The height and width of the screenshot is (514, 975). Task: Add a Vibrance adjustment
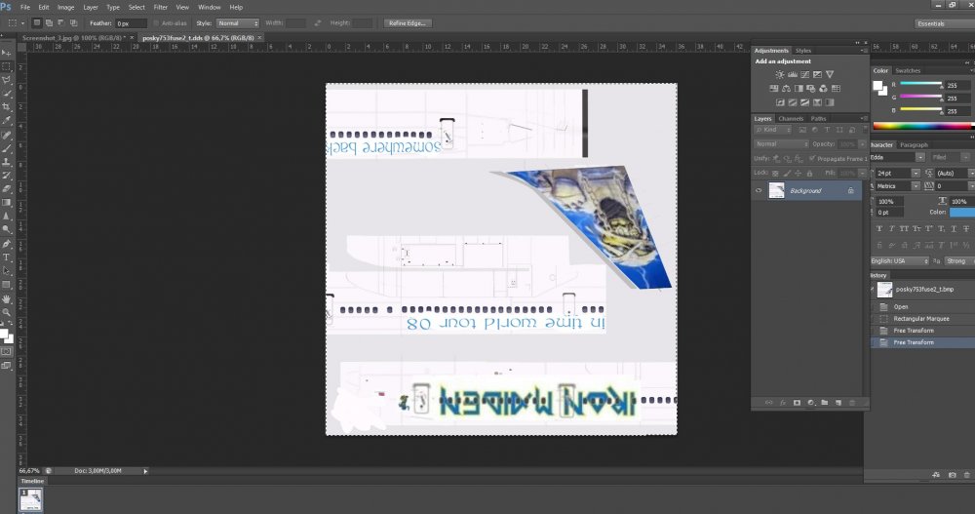[830, 74]
